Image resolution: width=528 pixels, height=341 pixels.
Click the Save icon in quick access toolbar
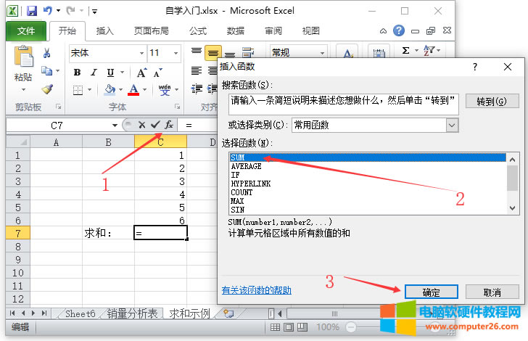point(32,11)
